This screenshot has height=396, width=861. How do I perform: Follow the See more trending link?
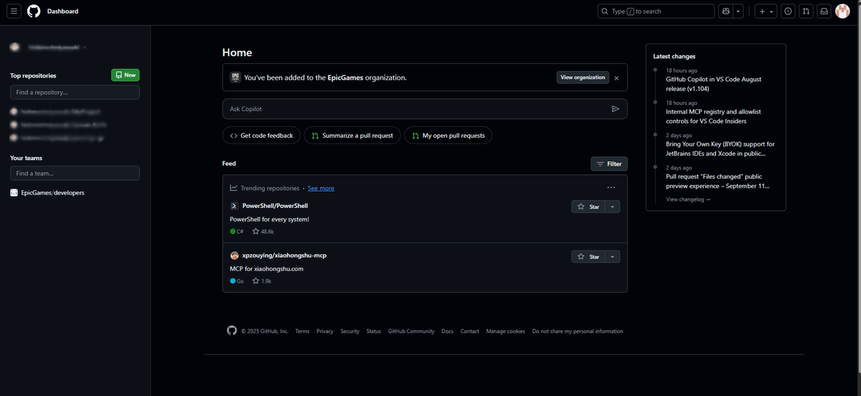click(x=321, y=189)
